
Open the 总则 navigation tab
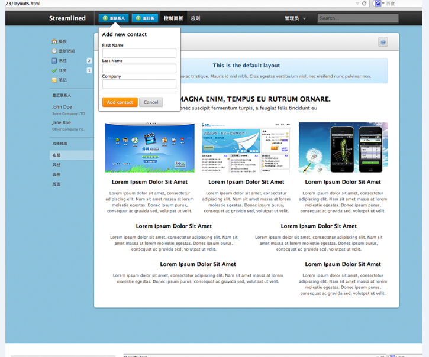click(x=195, y=18)
